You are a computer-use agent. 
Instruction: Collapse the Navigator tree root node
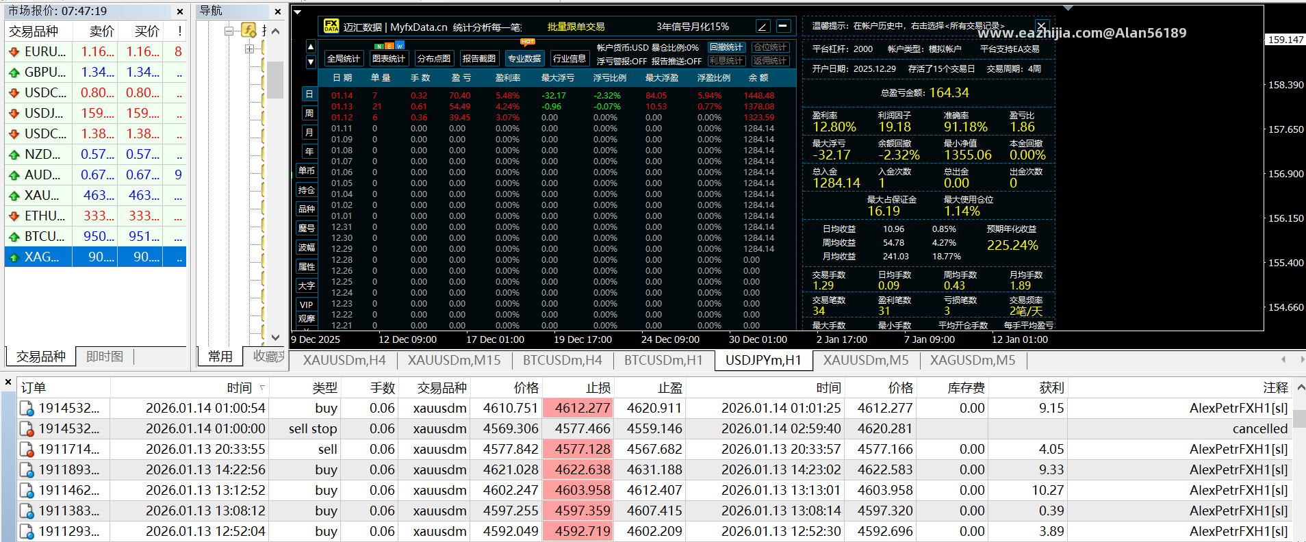(229, 31)
